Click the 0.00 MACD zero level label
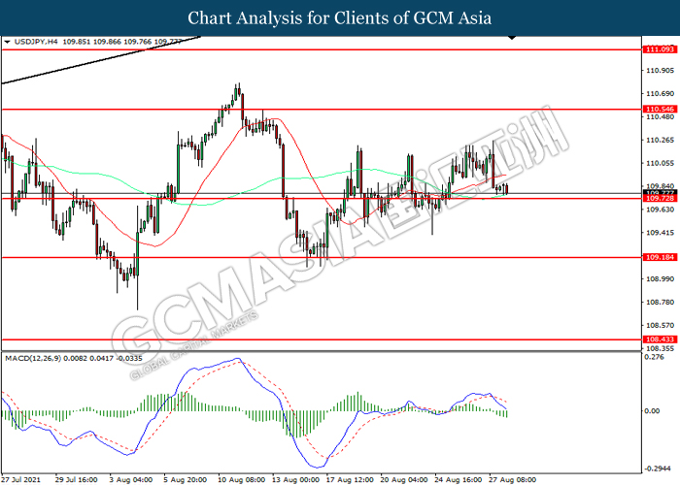Screen dimensions: 680x485 tap(653, 410)
